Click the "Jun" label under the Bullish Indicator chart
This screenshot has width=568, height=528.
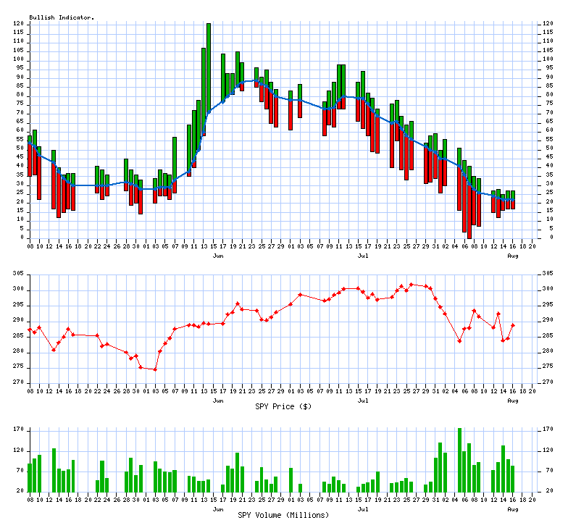(217, 256)
